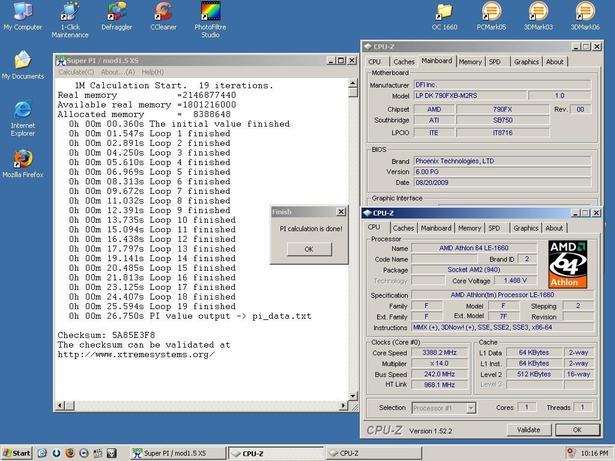Select Graphics tab in back CPU-Z window
This screenshot has height=461, width=615.
[526, 62]
